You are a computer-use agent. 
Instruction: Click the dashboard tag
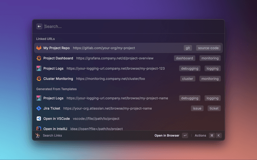click(x=184, y=58)
